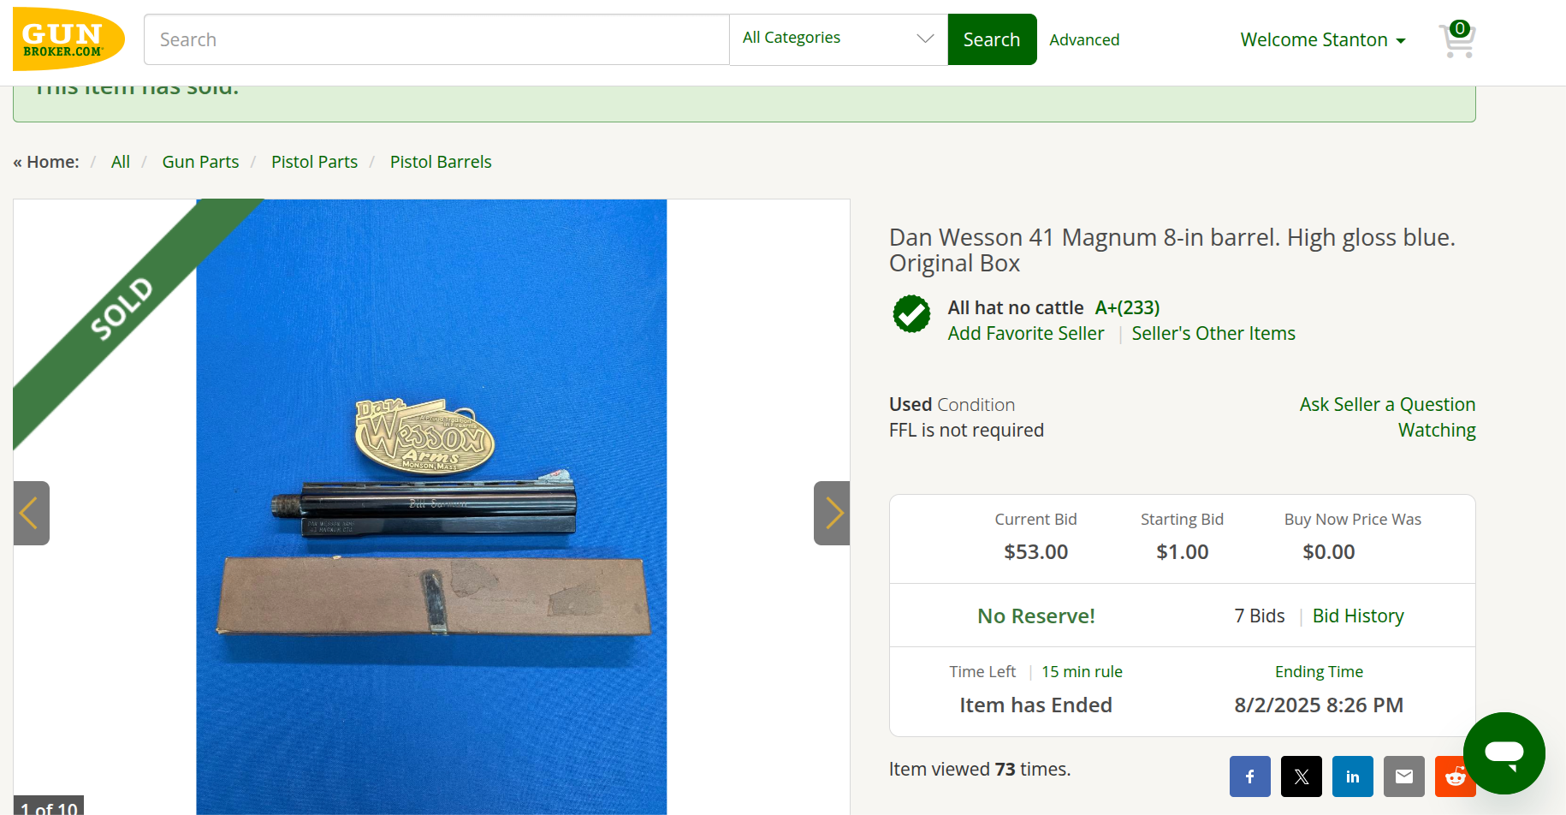Screen dimensions: 1566x815
Task: Click the verified seller checkmark badge
Action: pyautogui.click(x=911, y=314)
